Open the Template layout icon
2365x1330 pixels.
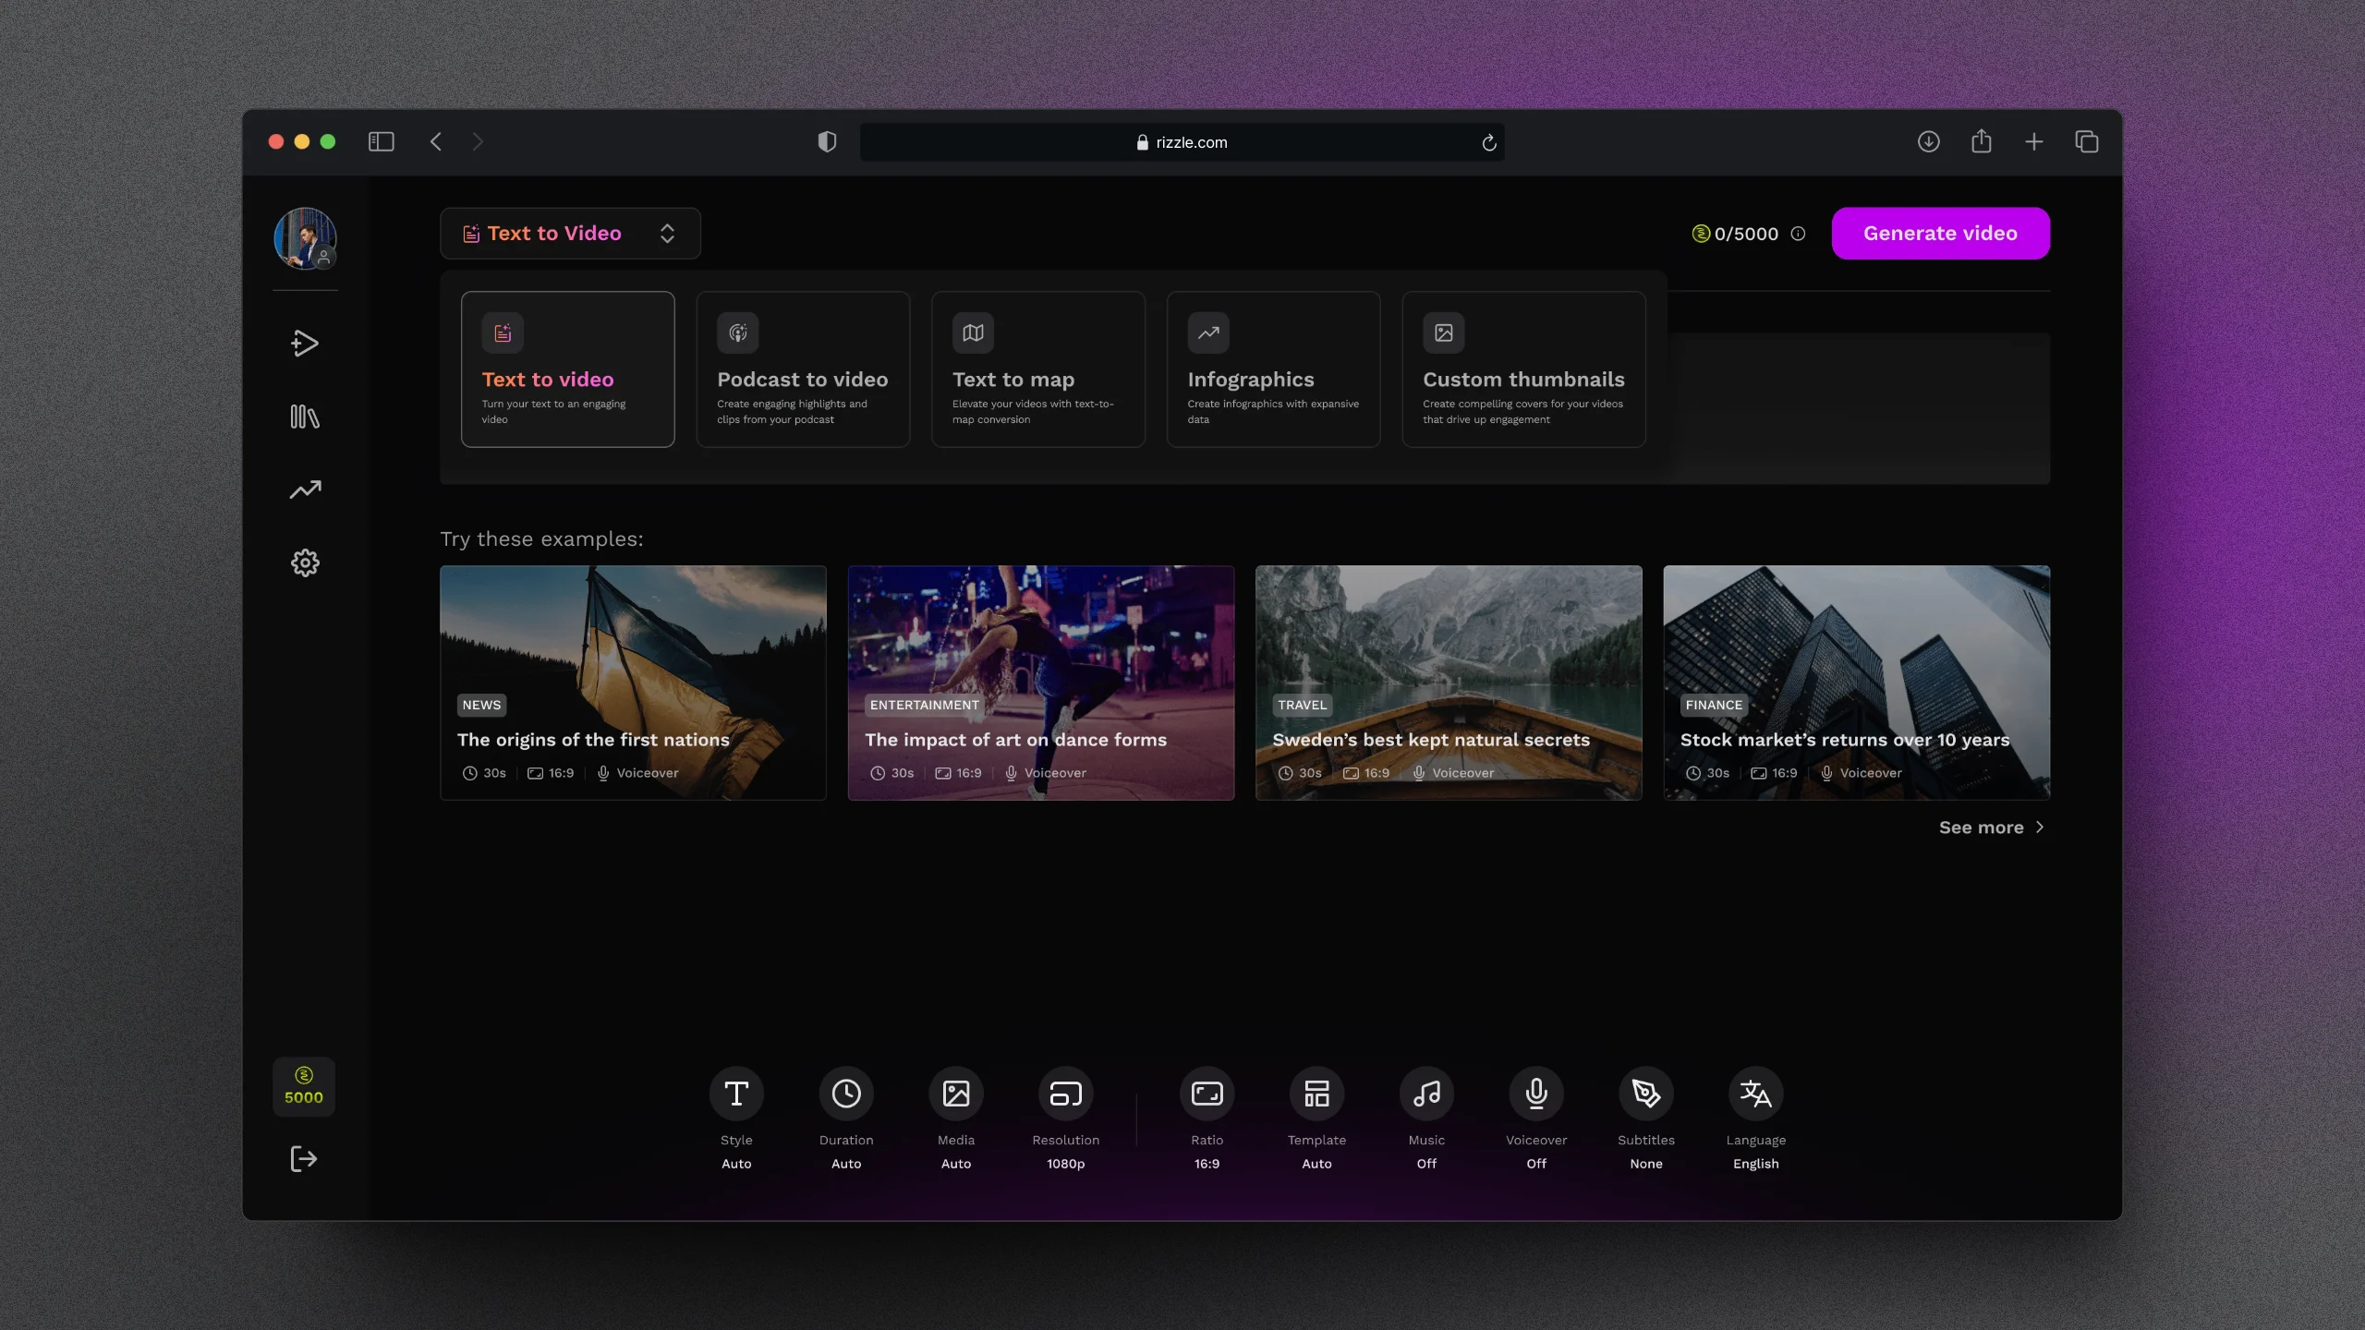pos(1316,1094)
